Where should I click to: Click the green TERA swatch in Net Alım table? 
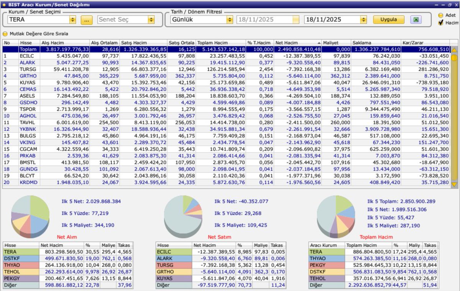tap(21, 252)
